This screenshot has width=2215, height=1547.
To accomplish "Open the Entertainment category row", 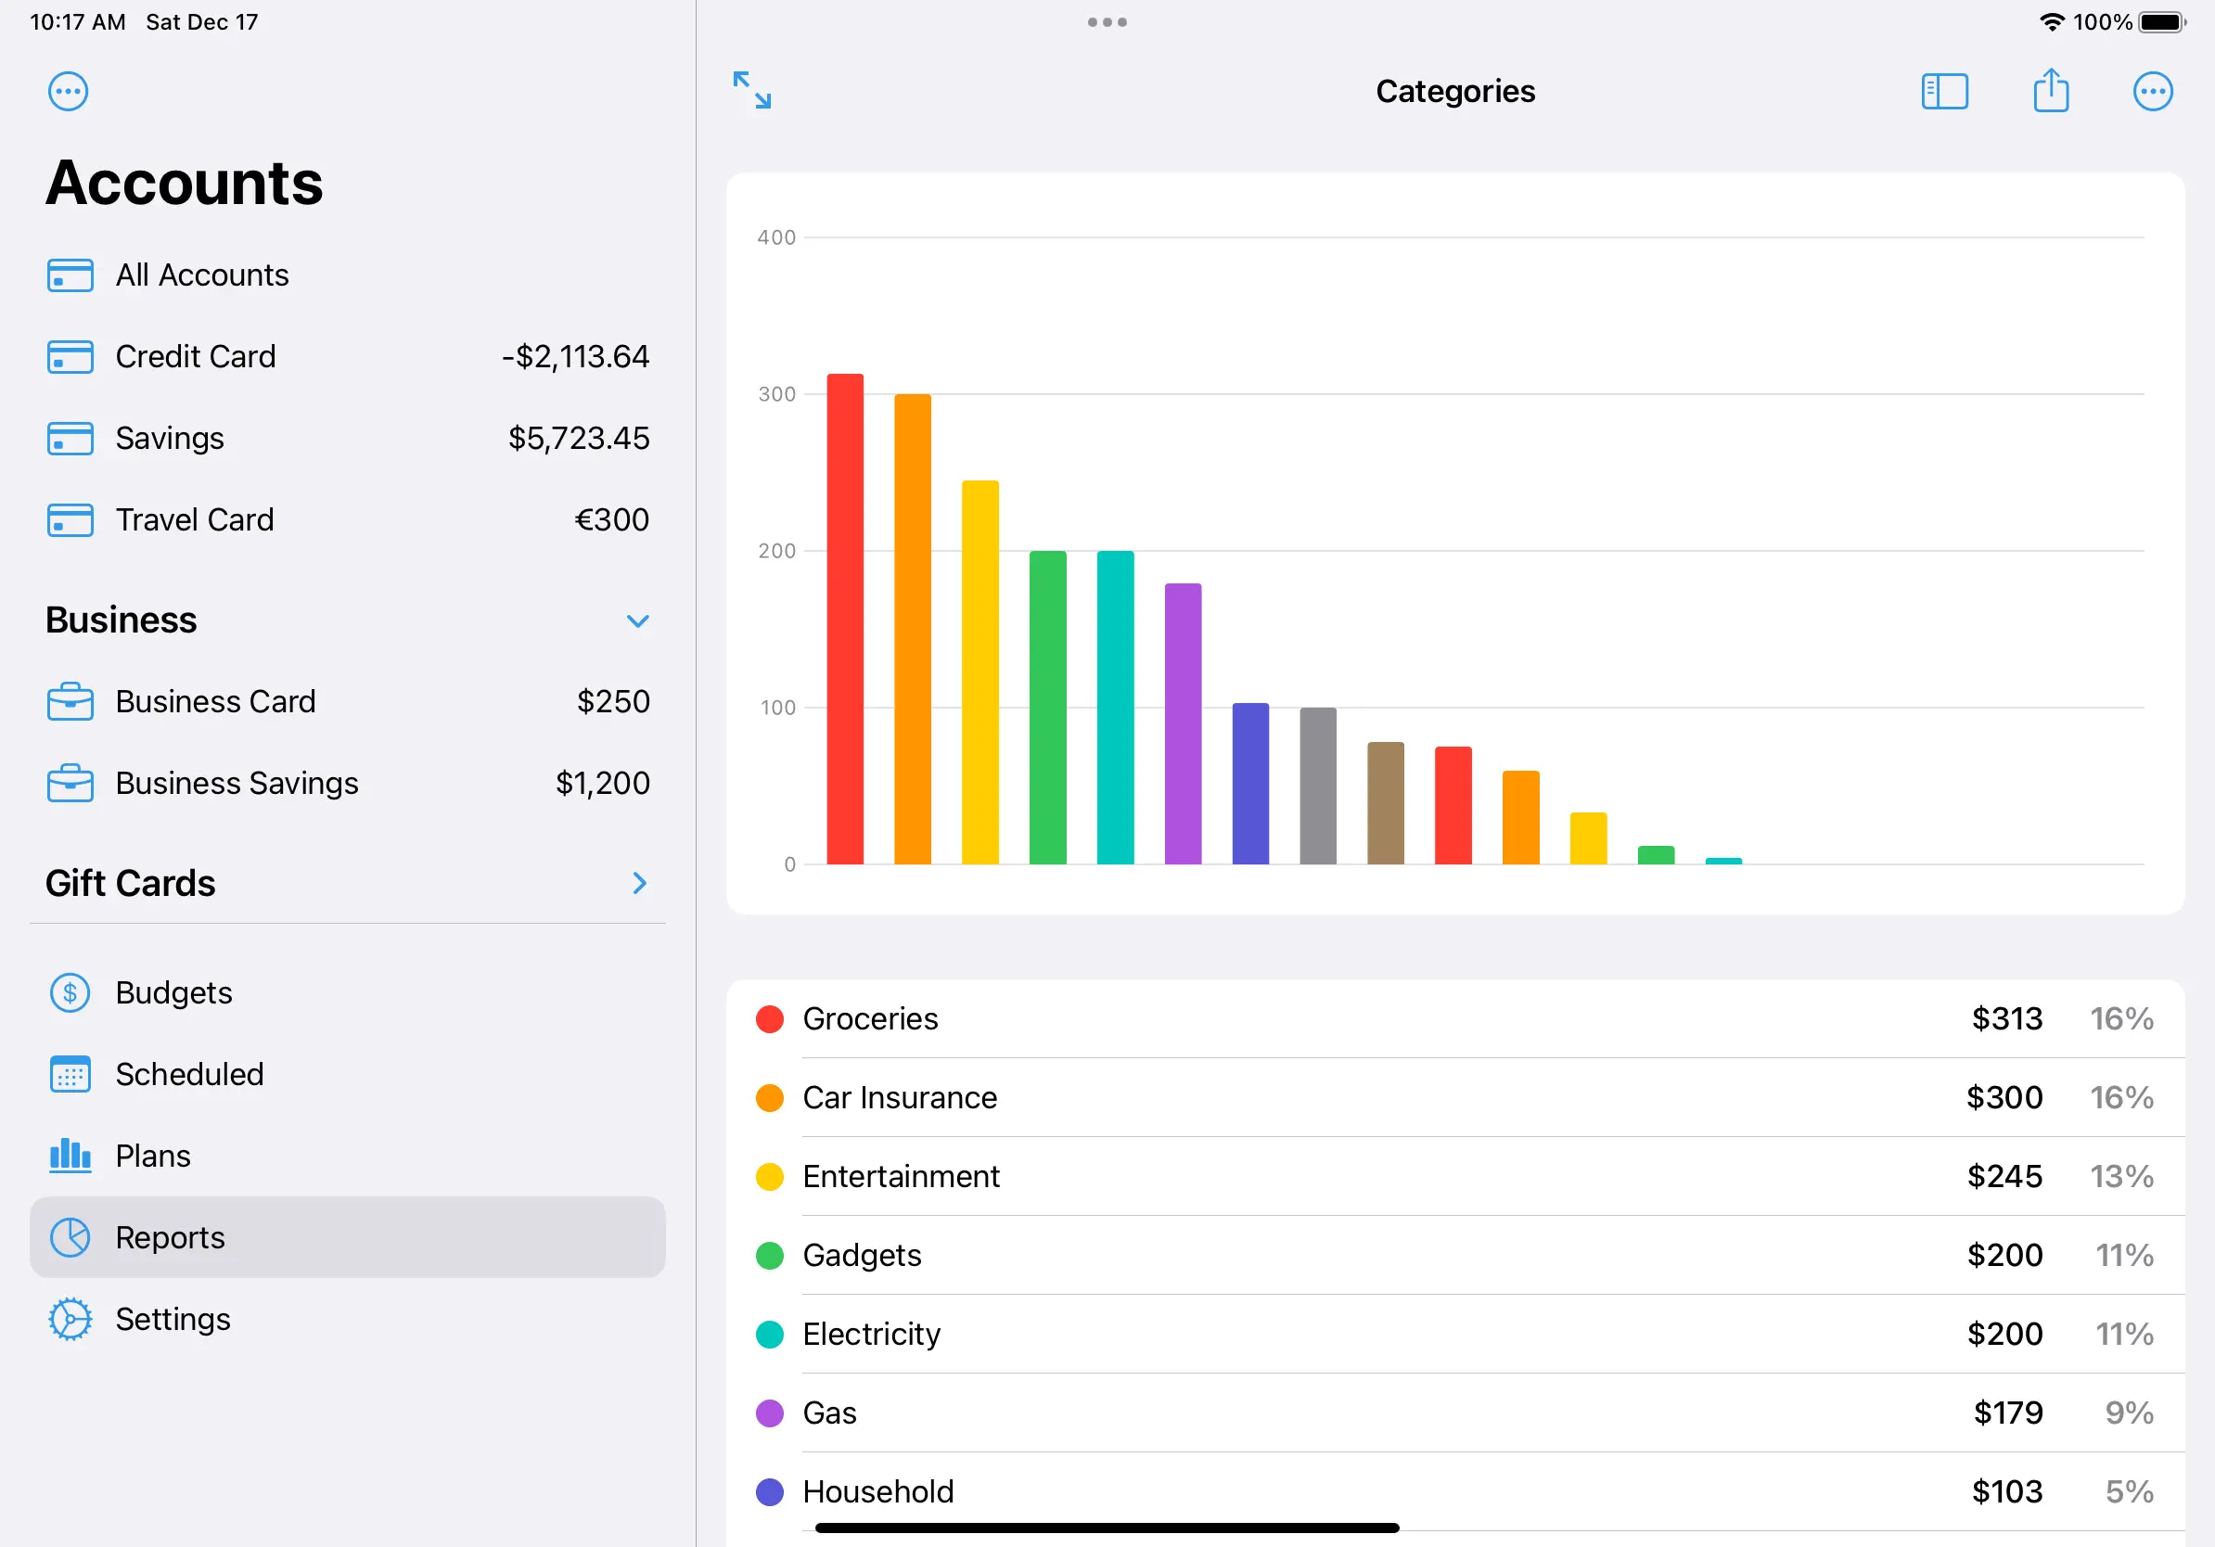I will coord(1453,1176).
